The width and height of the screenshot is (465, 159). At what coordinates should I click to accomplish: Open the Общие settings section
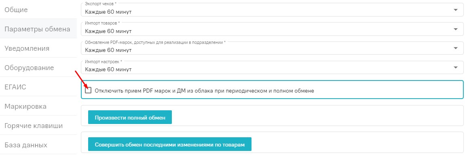coord(38,9)
